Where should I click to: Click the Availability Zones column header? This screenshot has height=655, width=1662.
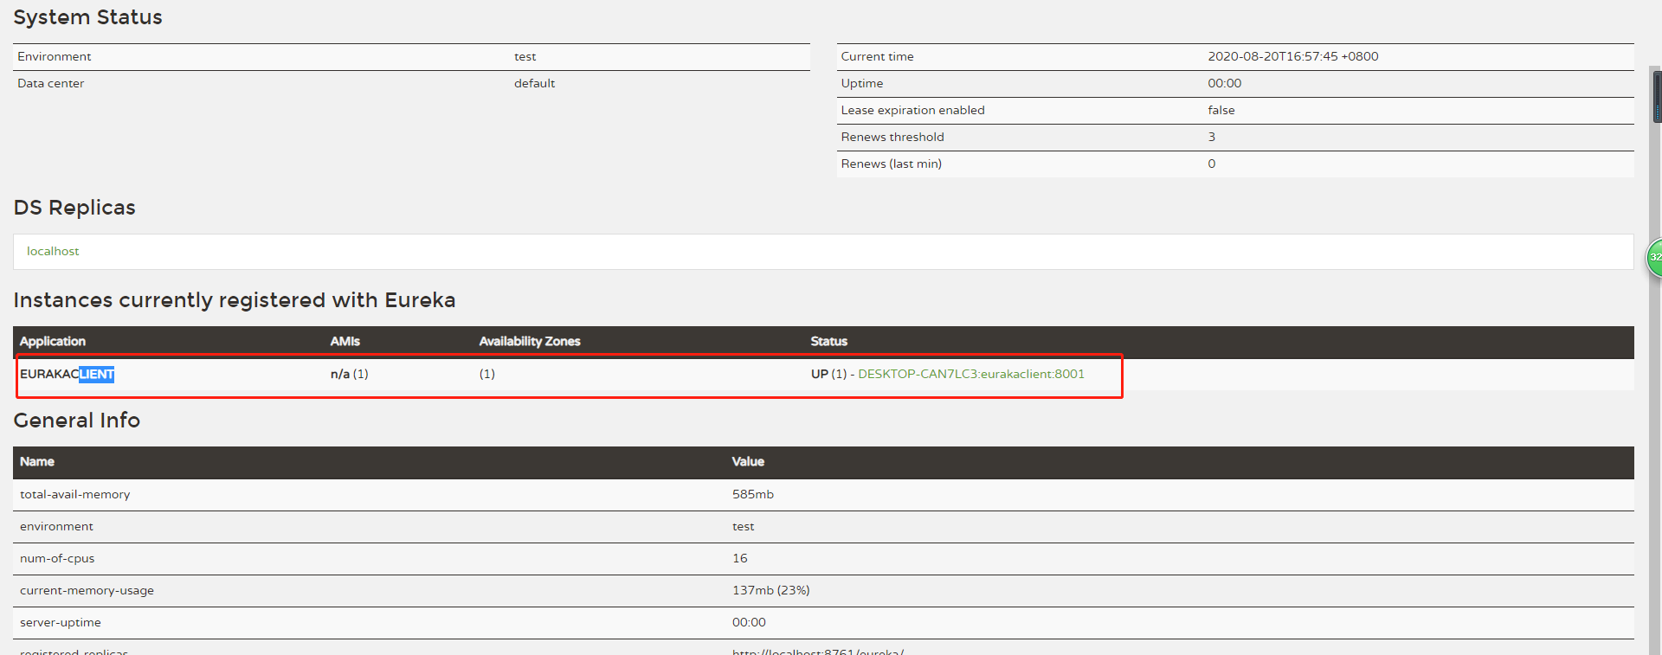click(x=530, y=342)
